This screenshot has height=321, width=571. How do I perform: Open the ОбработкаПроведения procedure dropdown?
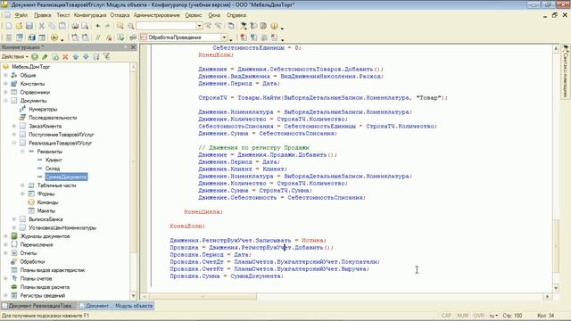tap(224, 37)
